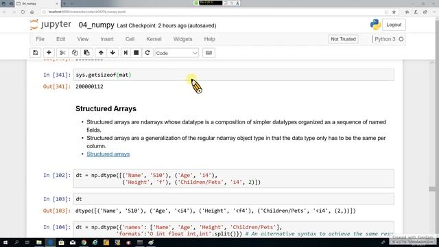Viewport: 439px width, 247px height.
Task: Move selected cell up arrow
Action: [101, 53]
